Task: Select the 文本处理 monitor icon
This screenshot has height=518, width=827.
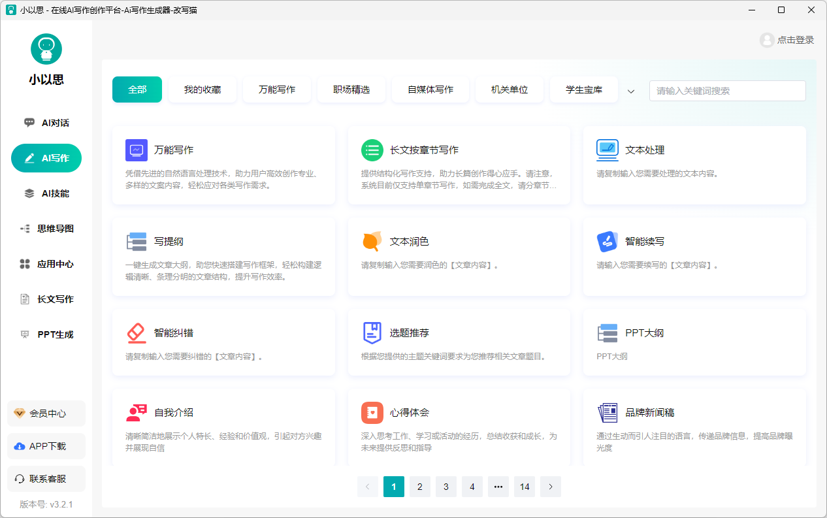Action: click(x=608, y=150)
